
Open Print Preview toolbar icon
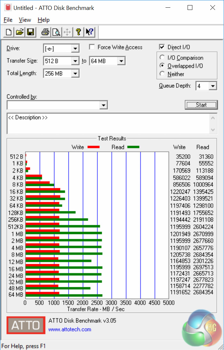coord(56,32)
